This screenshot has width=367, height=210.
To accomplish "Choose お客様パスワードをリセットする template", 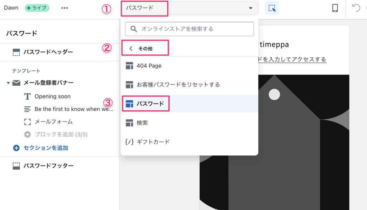I will tap(178, 85).
